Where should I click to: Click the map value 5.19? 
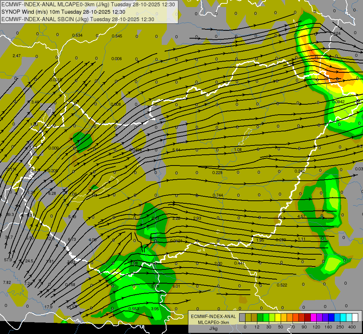(155, 286)
